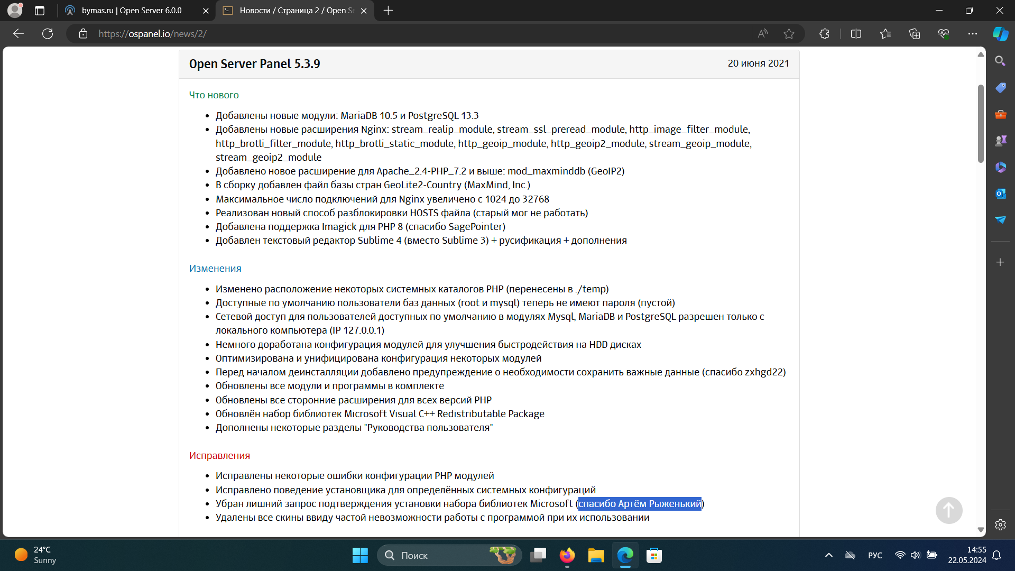Viewport: 1015px width, 571px height.
Task: Toggle Split screen view icon
Action: click(x=856, y=34)
